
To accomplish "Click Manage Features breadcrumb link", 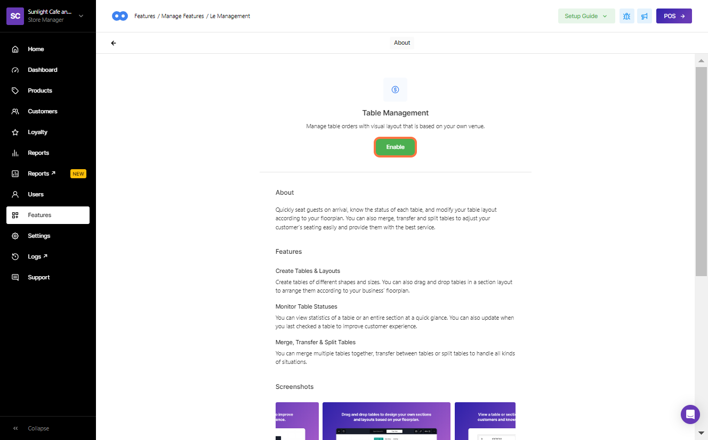I will click(182, 16).
